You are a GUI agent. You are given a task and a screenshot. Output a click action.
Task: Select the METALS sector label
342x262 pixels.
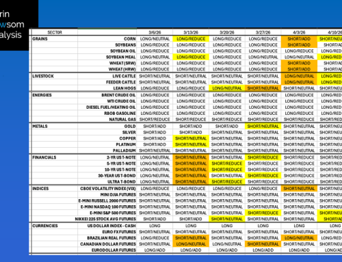(40, 127)
